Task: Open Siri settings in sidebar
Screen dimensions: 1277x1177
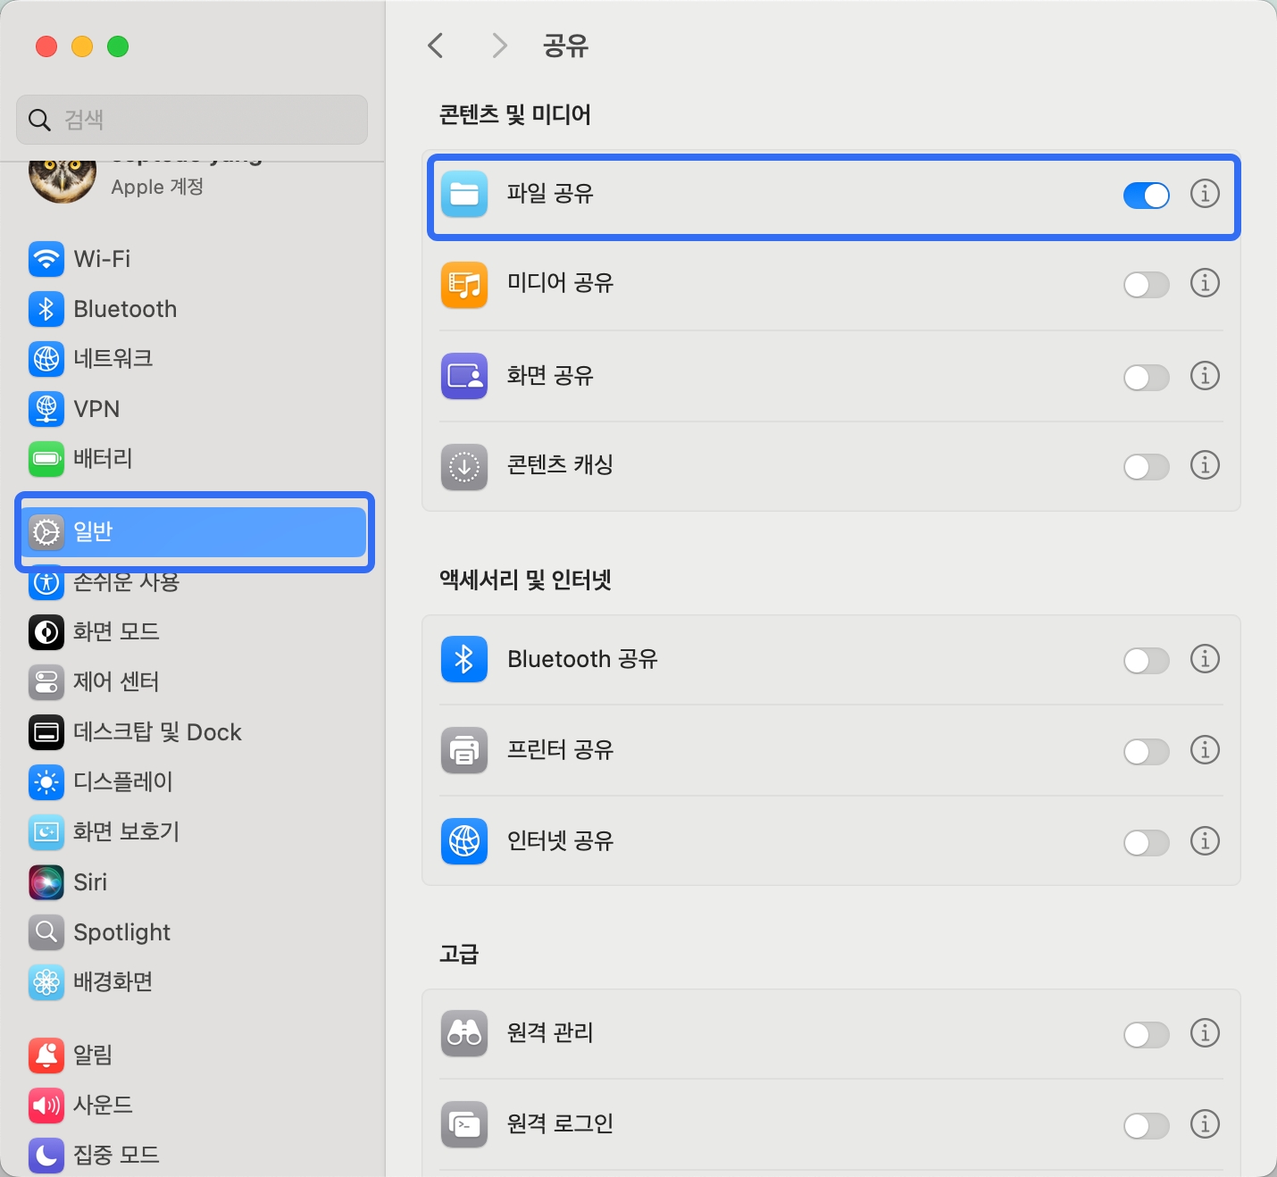Action: tap(194, 882)
